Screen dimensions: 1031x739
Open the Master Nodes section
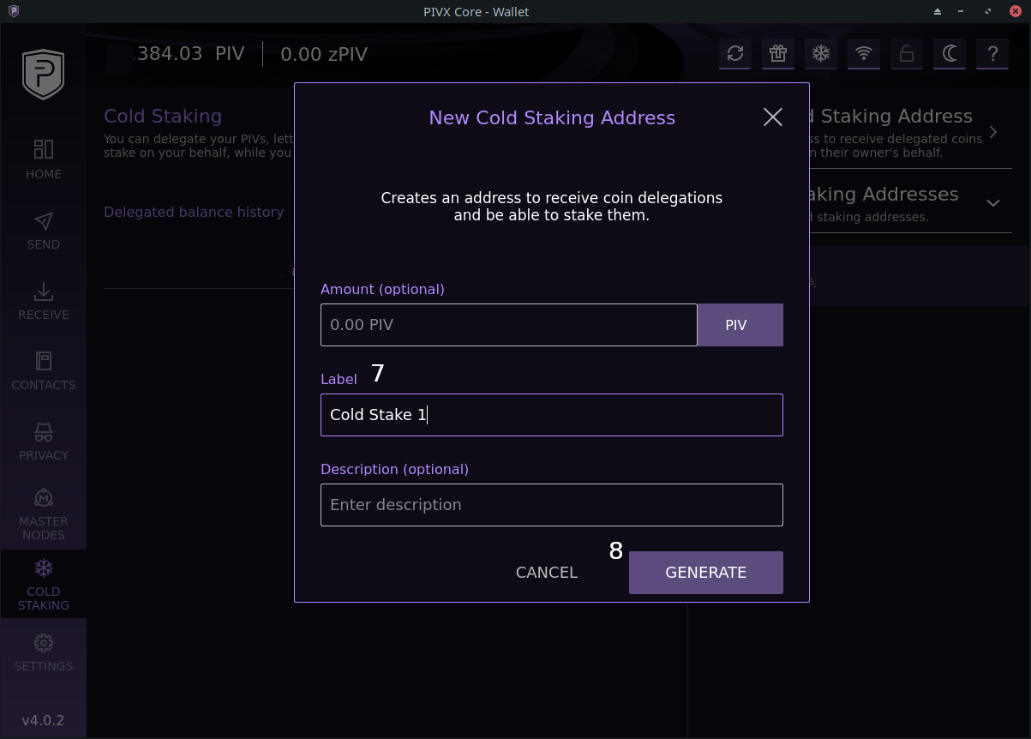click(43, 514)
